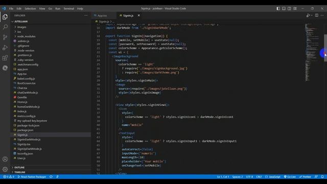The width and height of the screenshot is (327, 184).
Task: Toggle Secondary Side Bar layout icon
Action: coord(290,9)
